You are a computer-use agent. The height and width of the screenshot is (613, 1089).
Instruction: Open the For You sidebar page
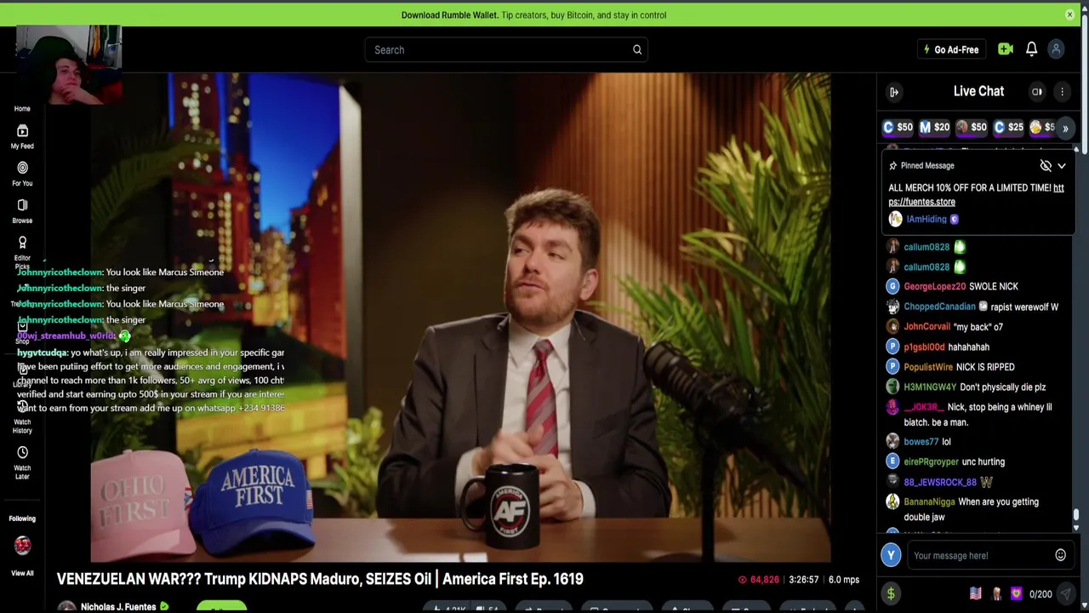[x=22, y=173]
